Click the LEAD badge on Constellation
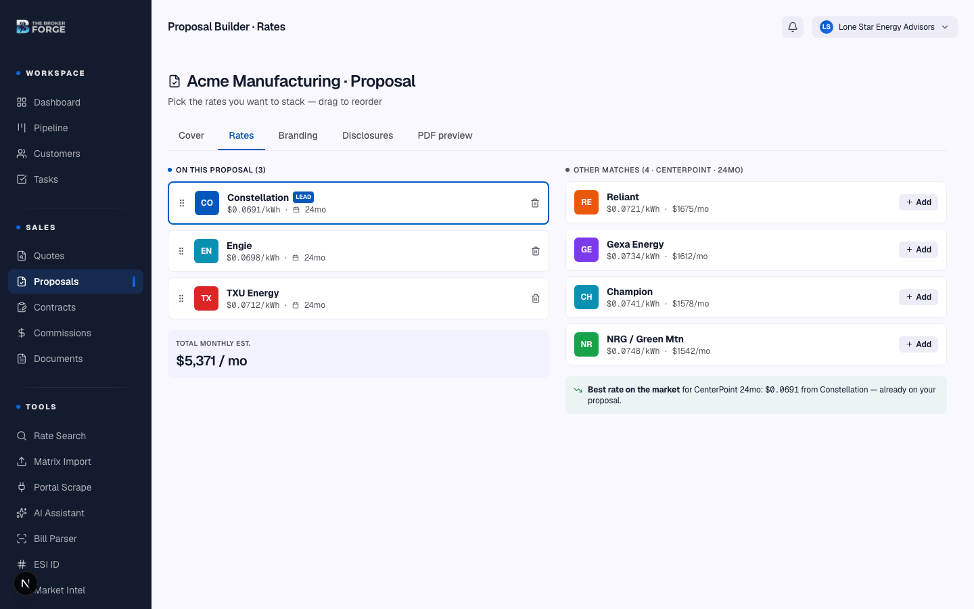The width and height of the screenshot is (974, 609). pos(303,197)
